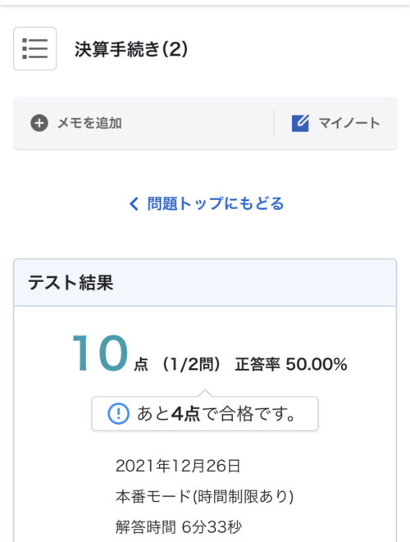410x542 pixels.
Task: Click the 本番モード(時間制限あり) label
Action: [205, 497]
